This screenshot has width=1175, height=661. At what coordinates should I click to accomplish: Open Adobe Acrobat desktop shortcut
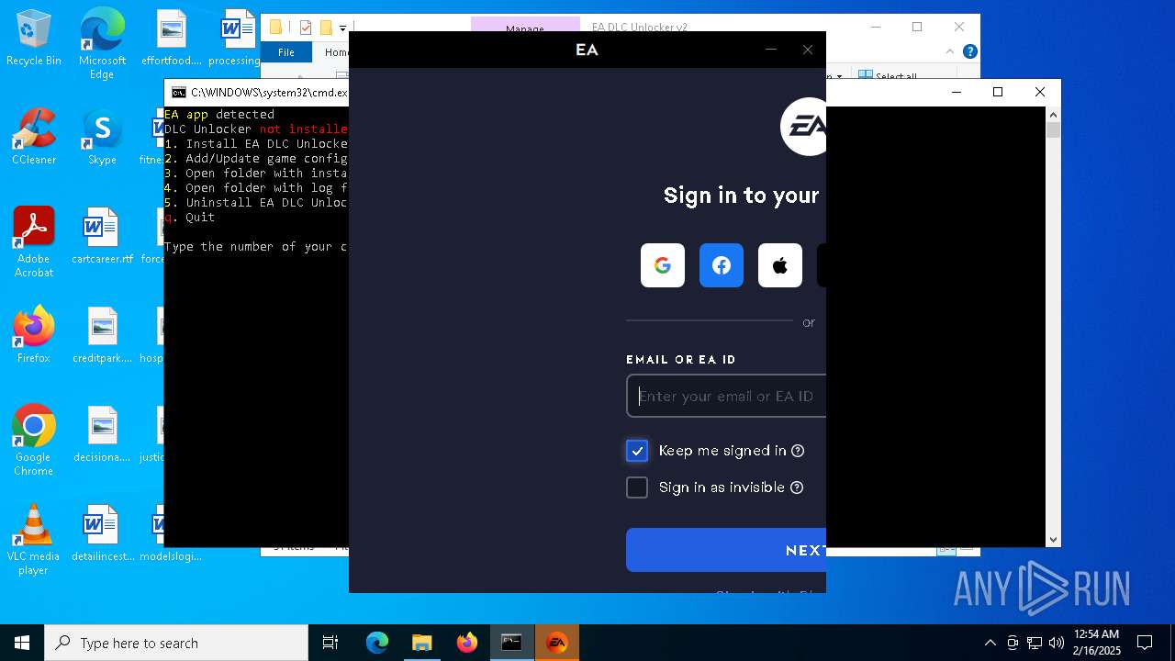tap(34, 242)
